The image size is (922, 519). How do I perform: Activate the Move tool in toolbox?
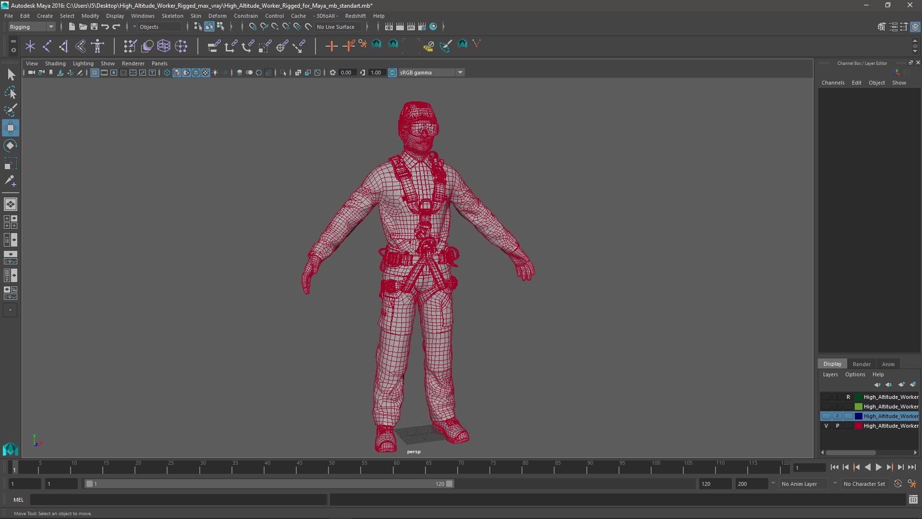coord(11,128)
